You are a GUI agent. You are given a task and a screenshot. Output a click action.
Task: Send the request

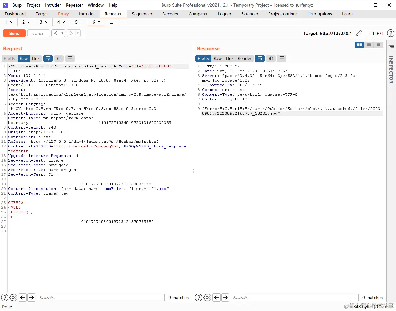point(14,33)
